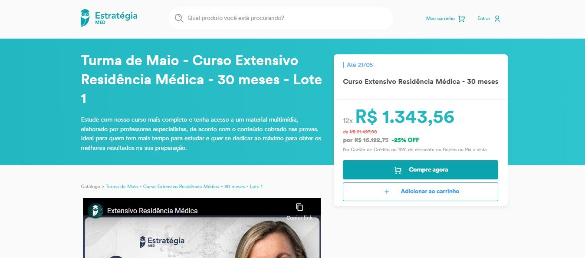Viewport: 585px width, 258px height.
Task: Click the Entrar login link
Action: pyautogui.click(x=483, y=19)
